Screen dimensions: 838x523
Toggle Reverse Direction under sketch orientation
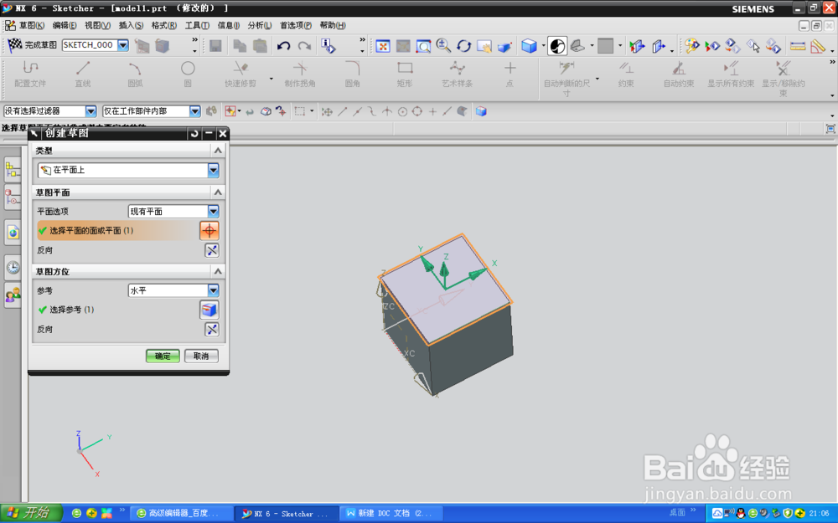[212, 329]
